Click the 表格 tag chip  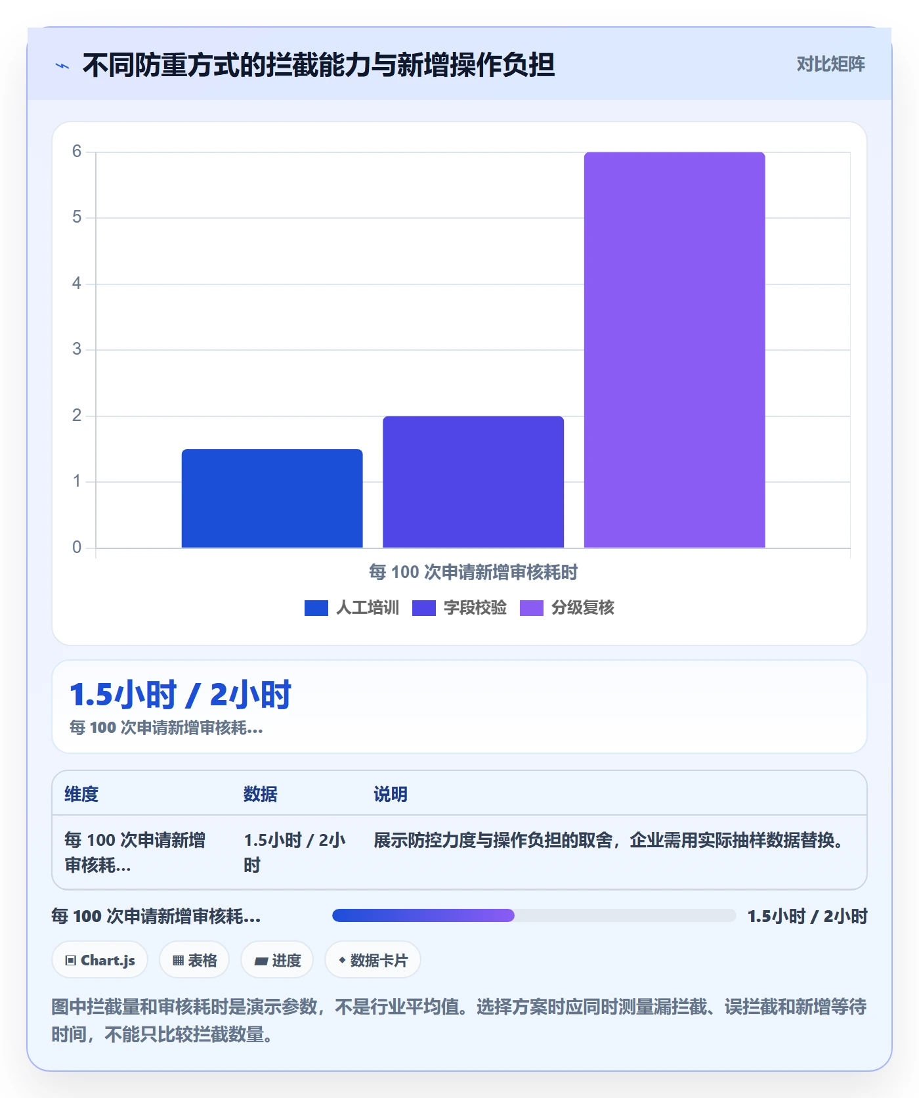pos(194,960)
